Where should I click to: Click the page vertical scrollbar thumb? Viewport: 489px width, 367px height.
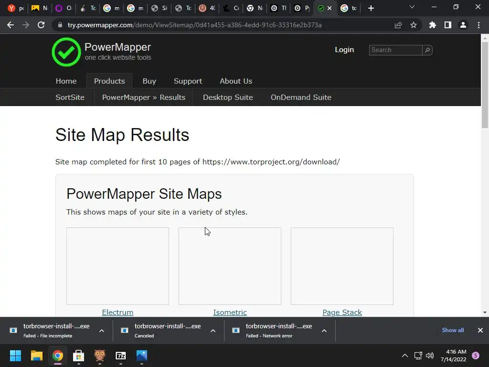[485, 85]
